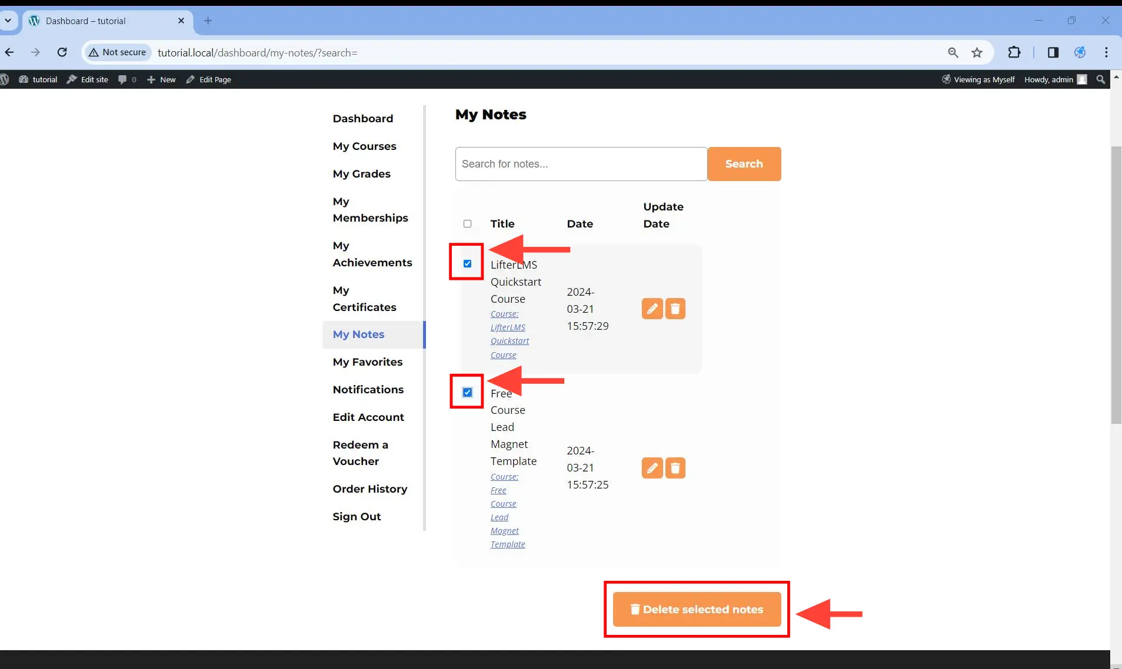This screenshot has width=1122, height=669.
Task: Open the comments bubble in admin bar
Action: pos(127,79)
